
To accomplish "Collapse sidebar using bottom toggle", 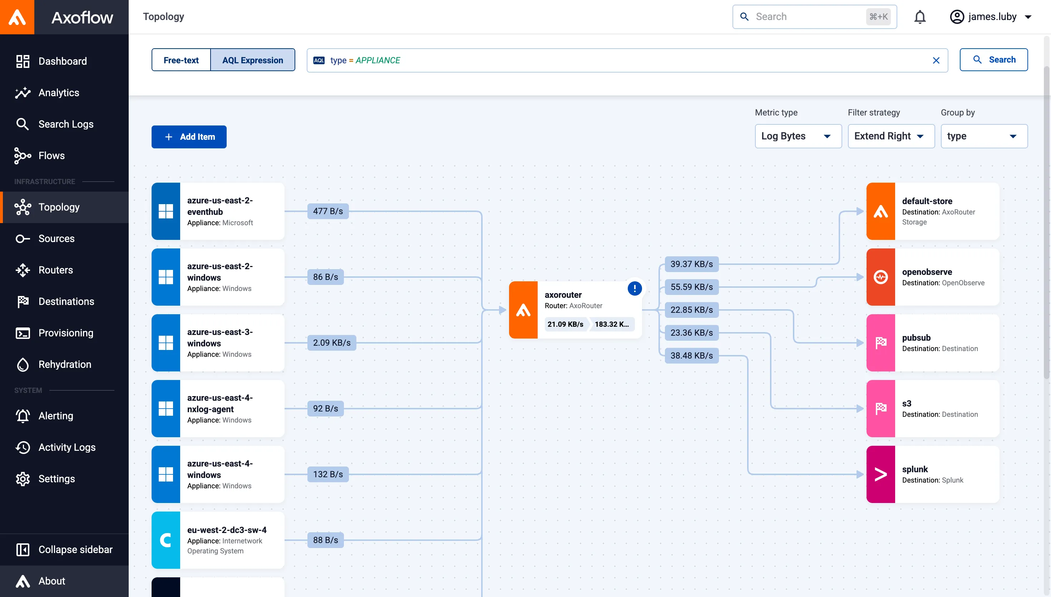I will point(64,549).
